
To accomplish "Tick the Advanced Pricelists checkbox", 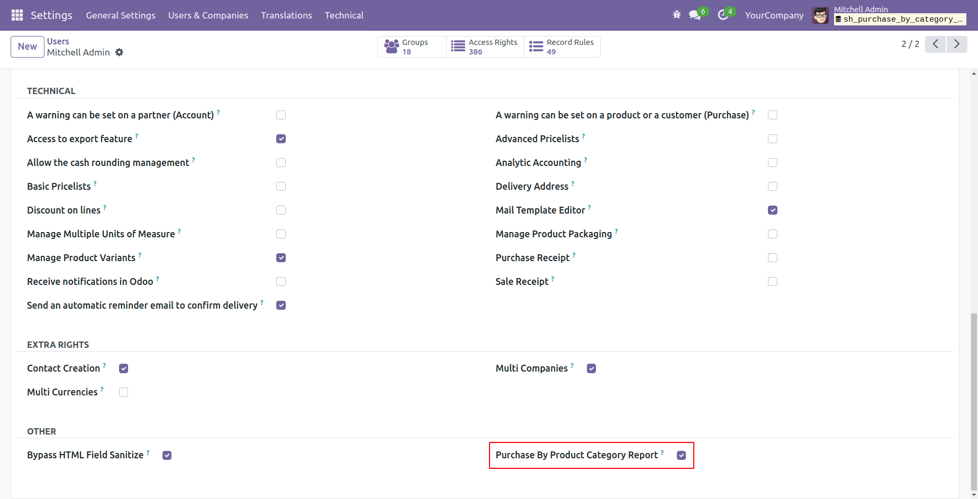I will tap(773, 139).
